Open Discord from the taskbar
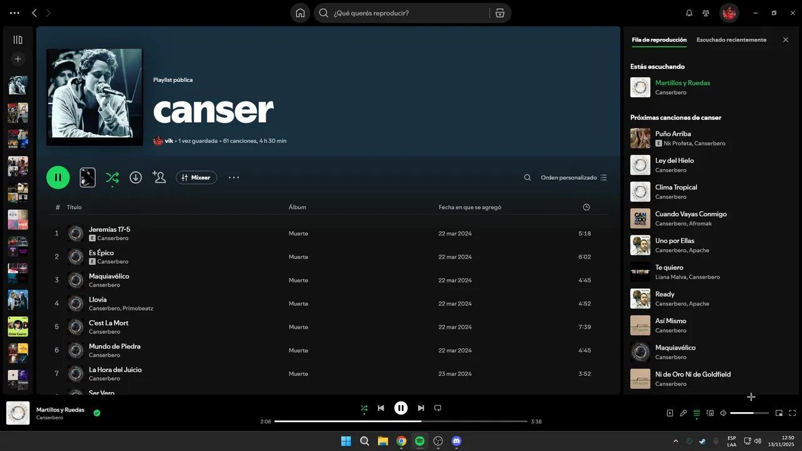802x451 pixels. tap(457, 441)
